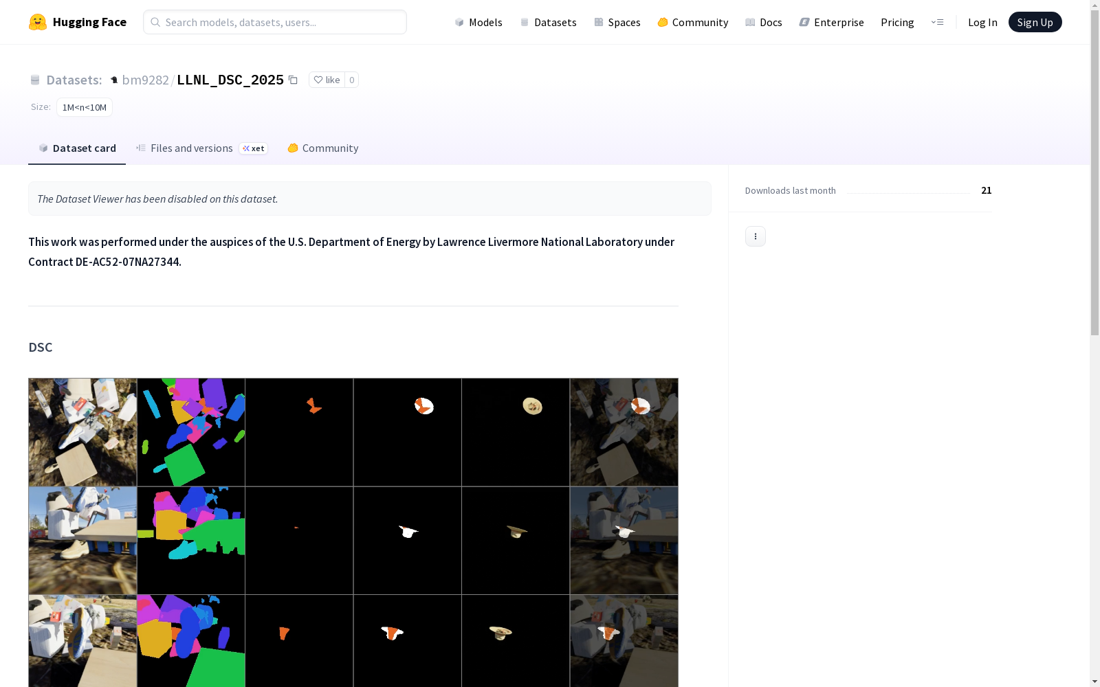This screenshot has width=1100, height=687.
Task: Click the search magnifier icon
Action: [x=155, y=22]
